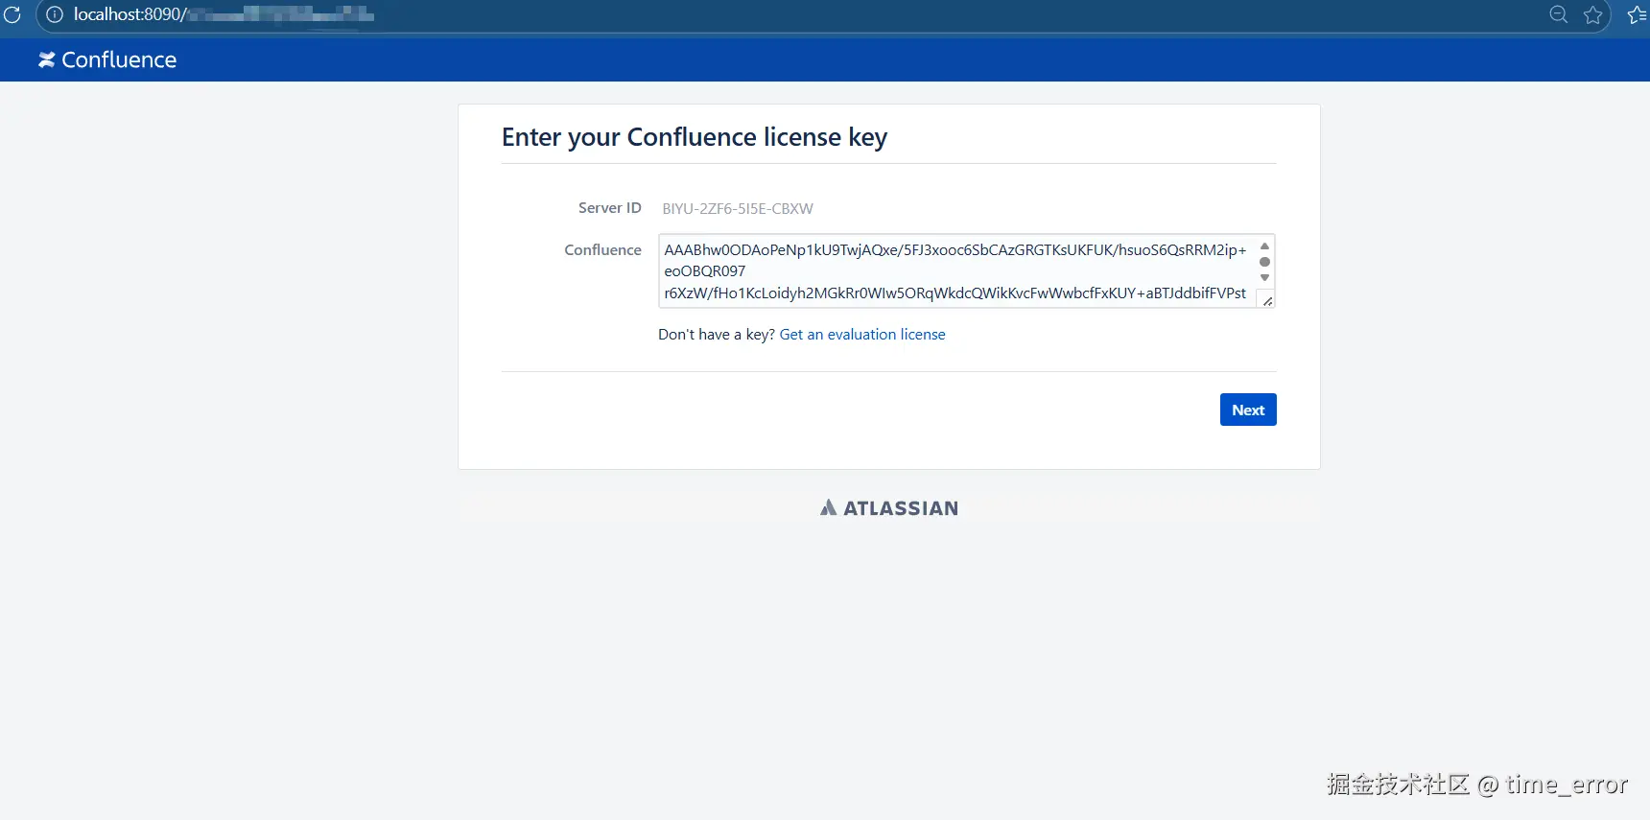Click inside the Confluence license key field
This screenshot has width=1650, height=820.
pos(955,270)
